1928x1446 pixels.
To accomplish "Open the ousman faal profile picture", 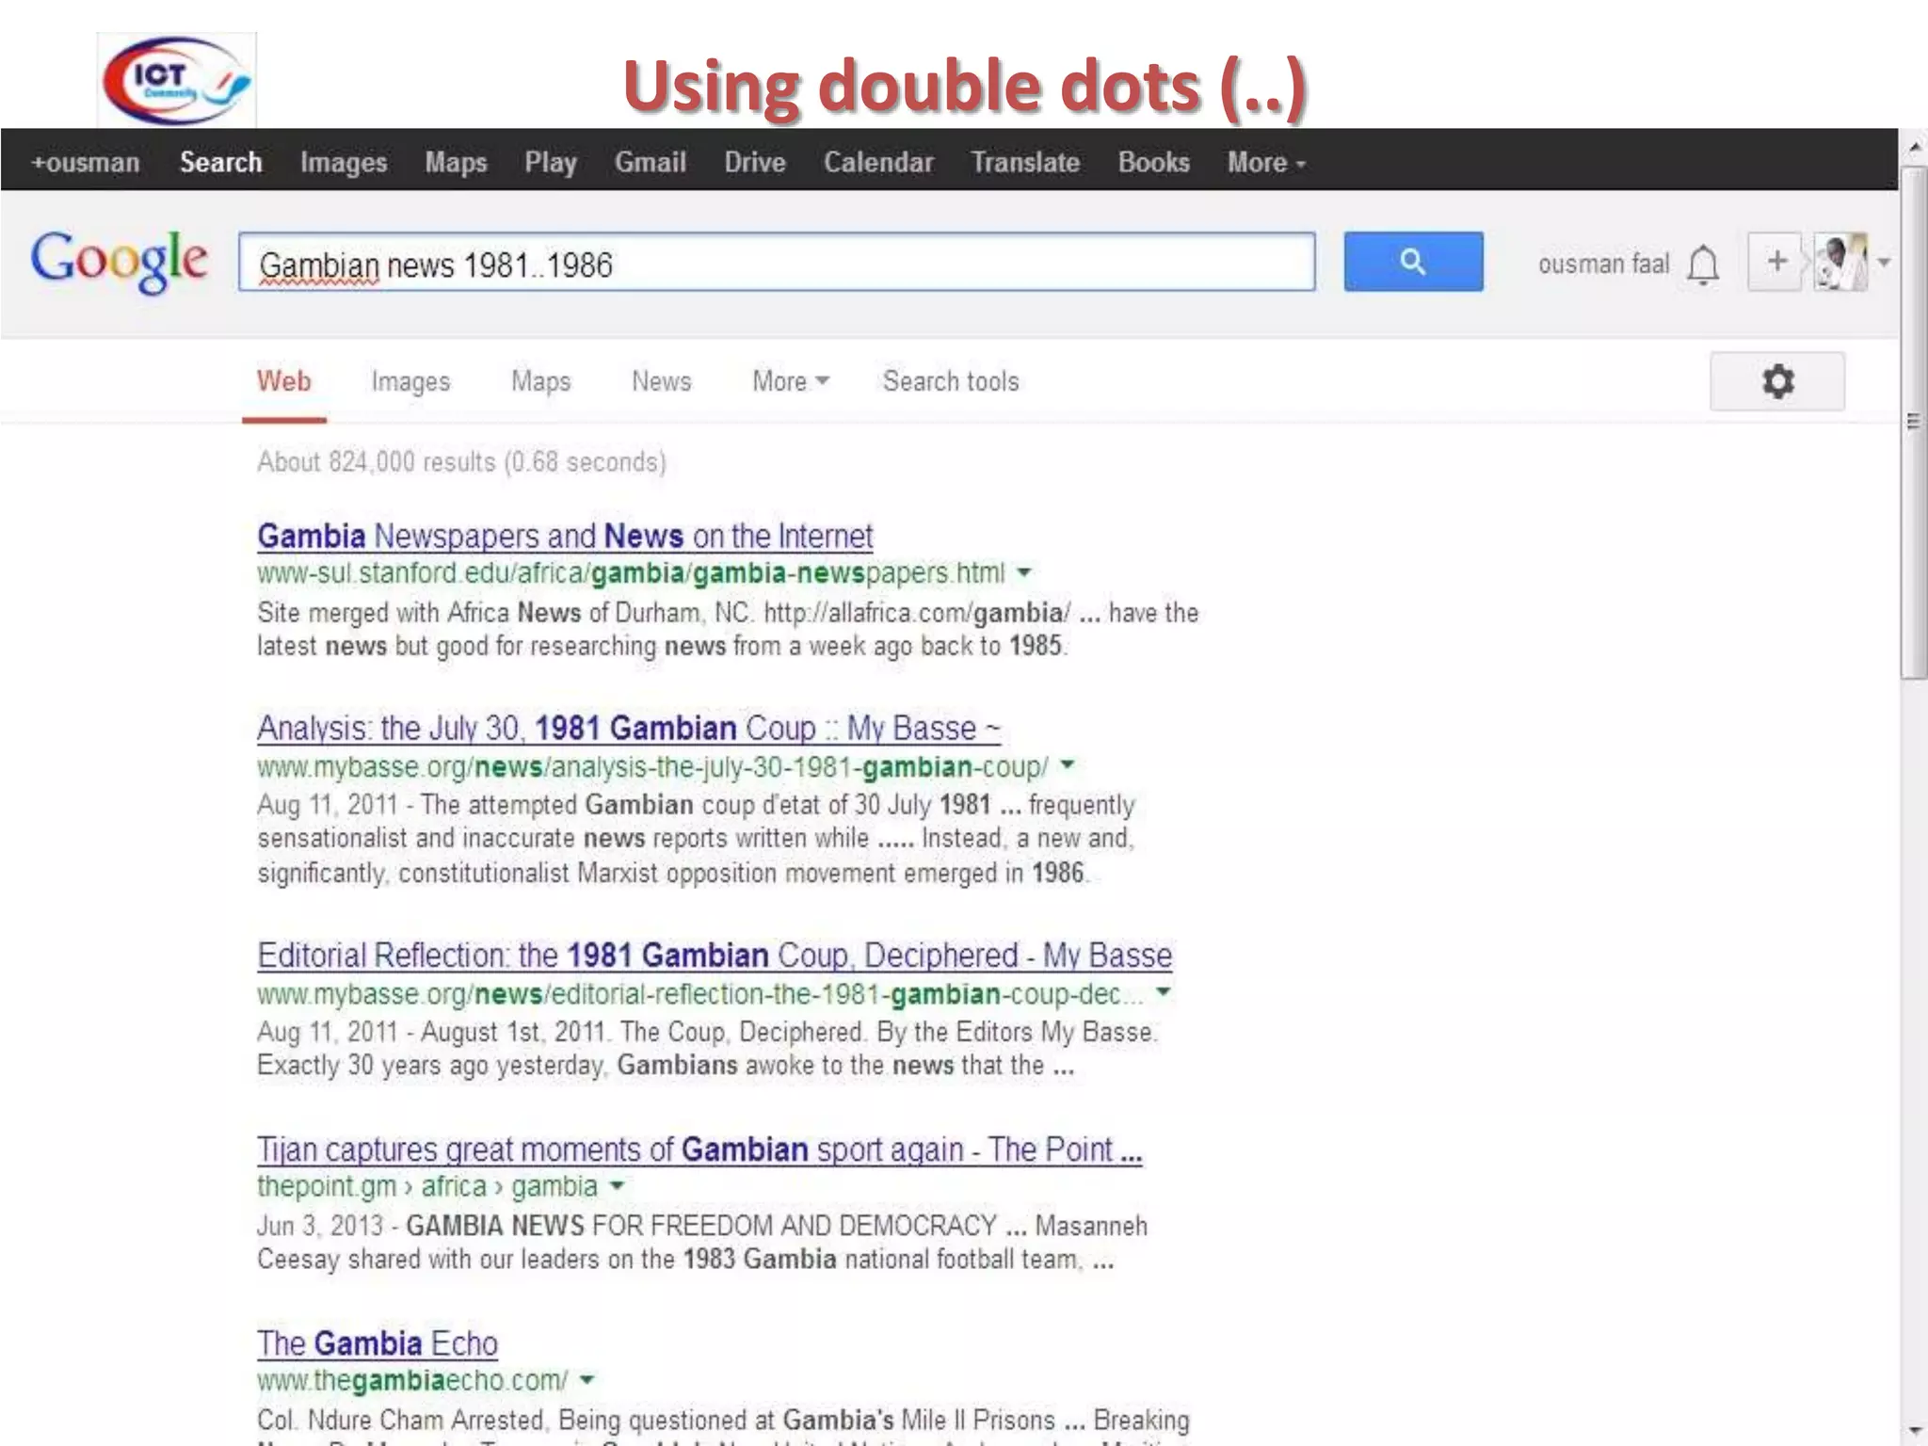I will point(1840,262).
